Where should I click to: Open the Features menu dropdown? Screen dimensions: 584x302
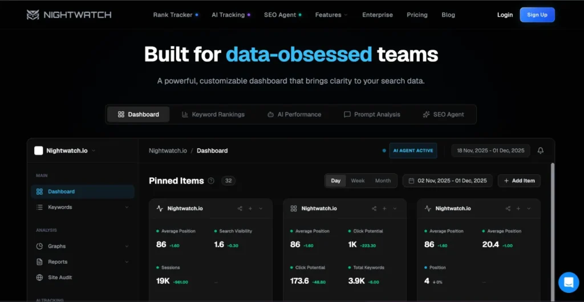(x=331, y=15)
